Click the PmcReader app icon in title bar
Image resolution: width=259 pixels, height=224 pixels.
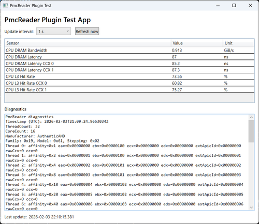point(5,6)
